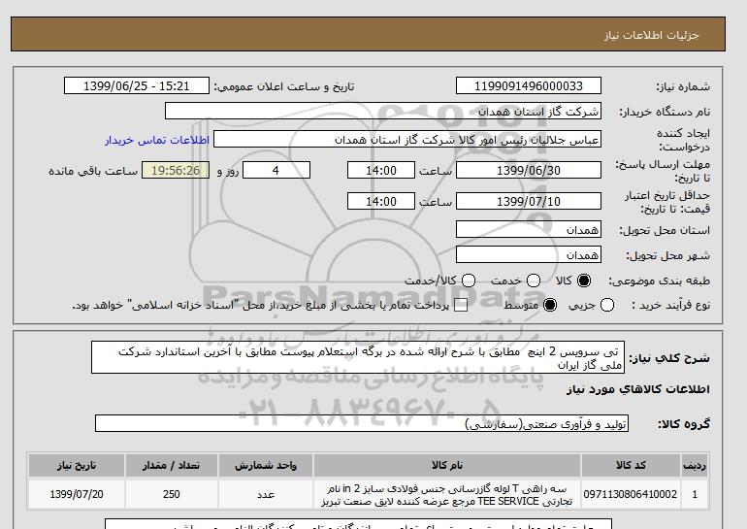Image resolution: width=747 pixels, height=529 pixels.
Task: Click the announcement date field 1399/06/25 - 15:21
Action: coord(137,85)
